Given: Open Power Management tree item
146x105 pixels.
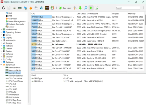Looking at the screenshot, I should [16, 21].
